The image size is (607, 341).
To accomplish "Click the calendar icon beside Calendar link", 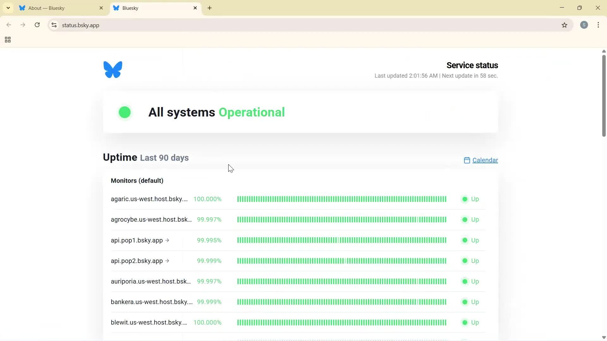I will point(468,160).
